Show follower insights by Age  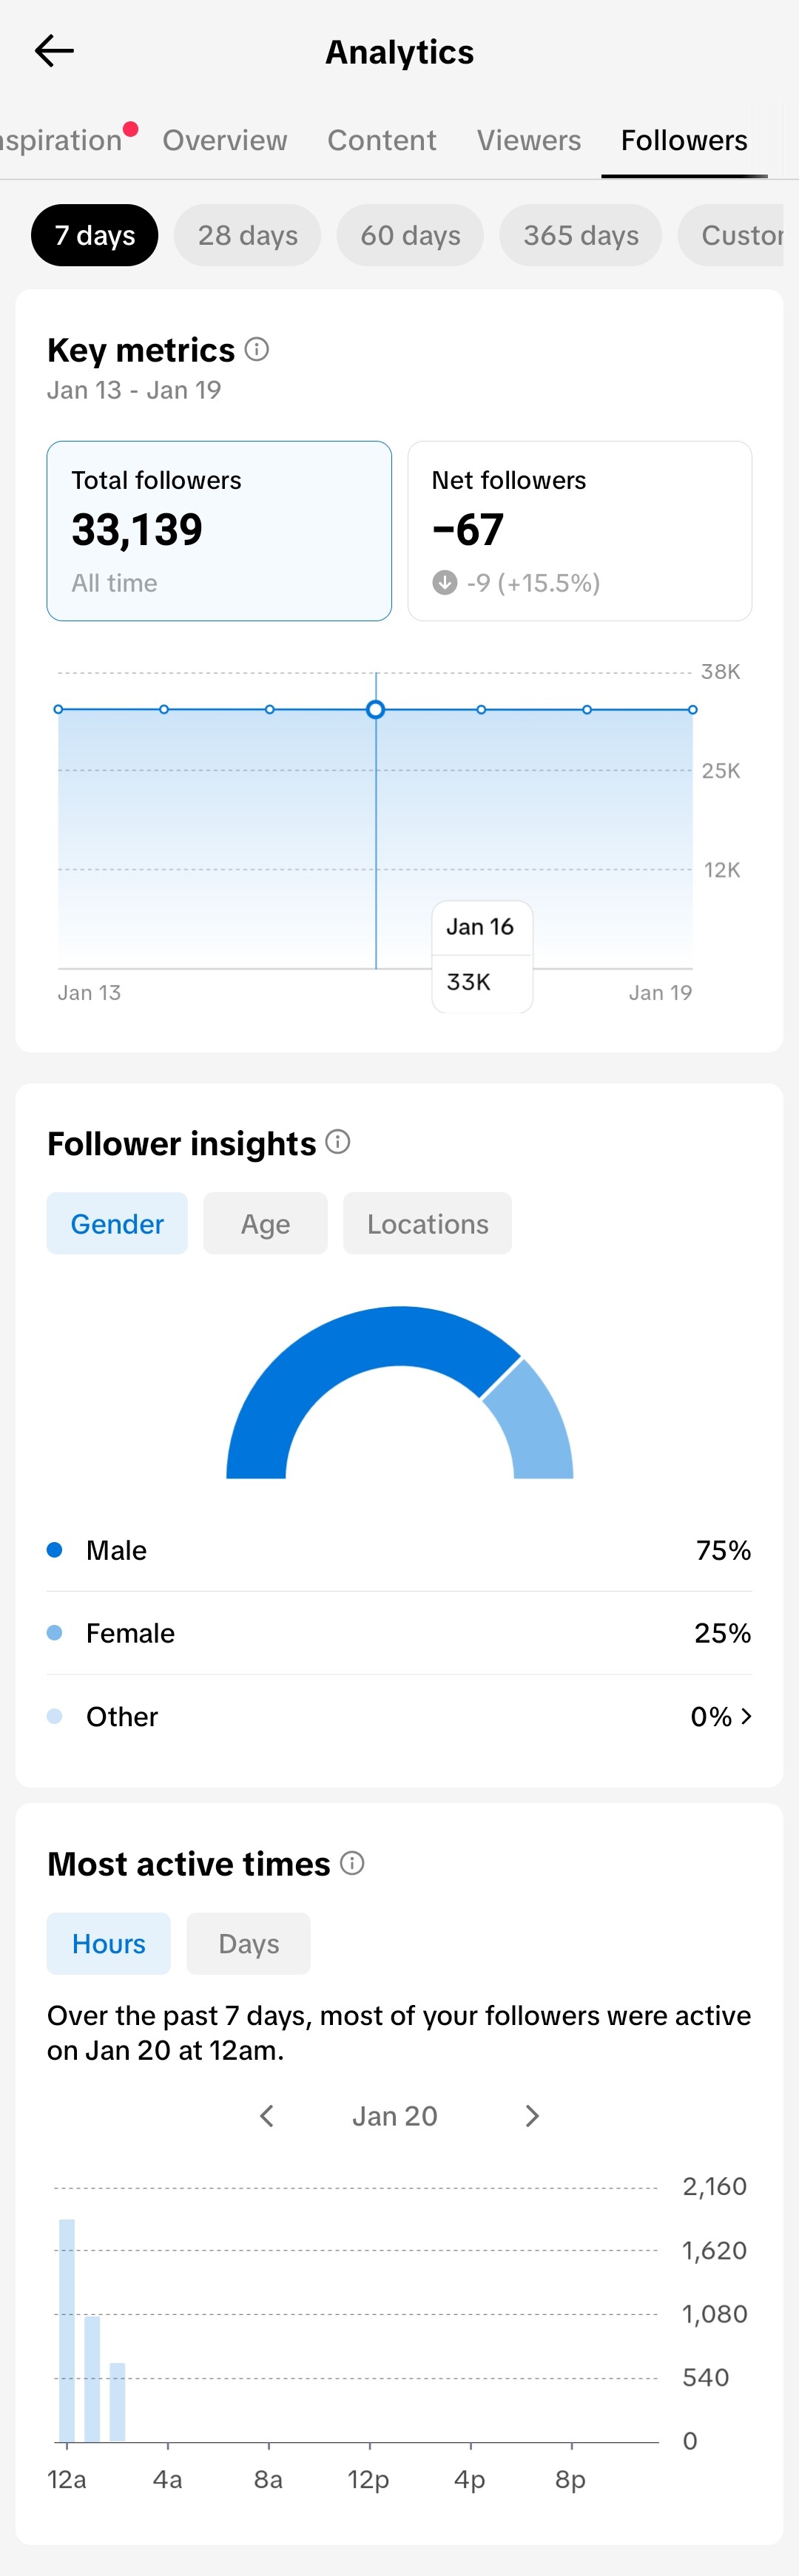265,1223
